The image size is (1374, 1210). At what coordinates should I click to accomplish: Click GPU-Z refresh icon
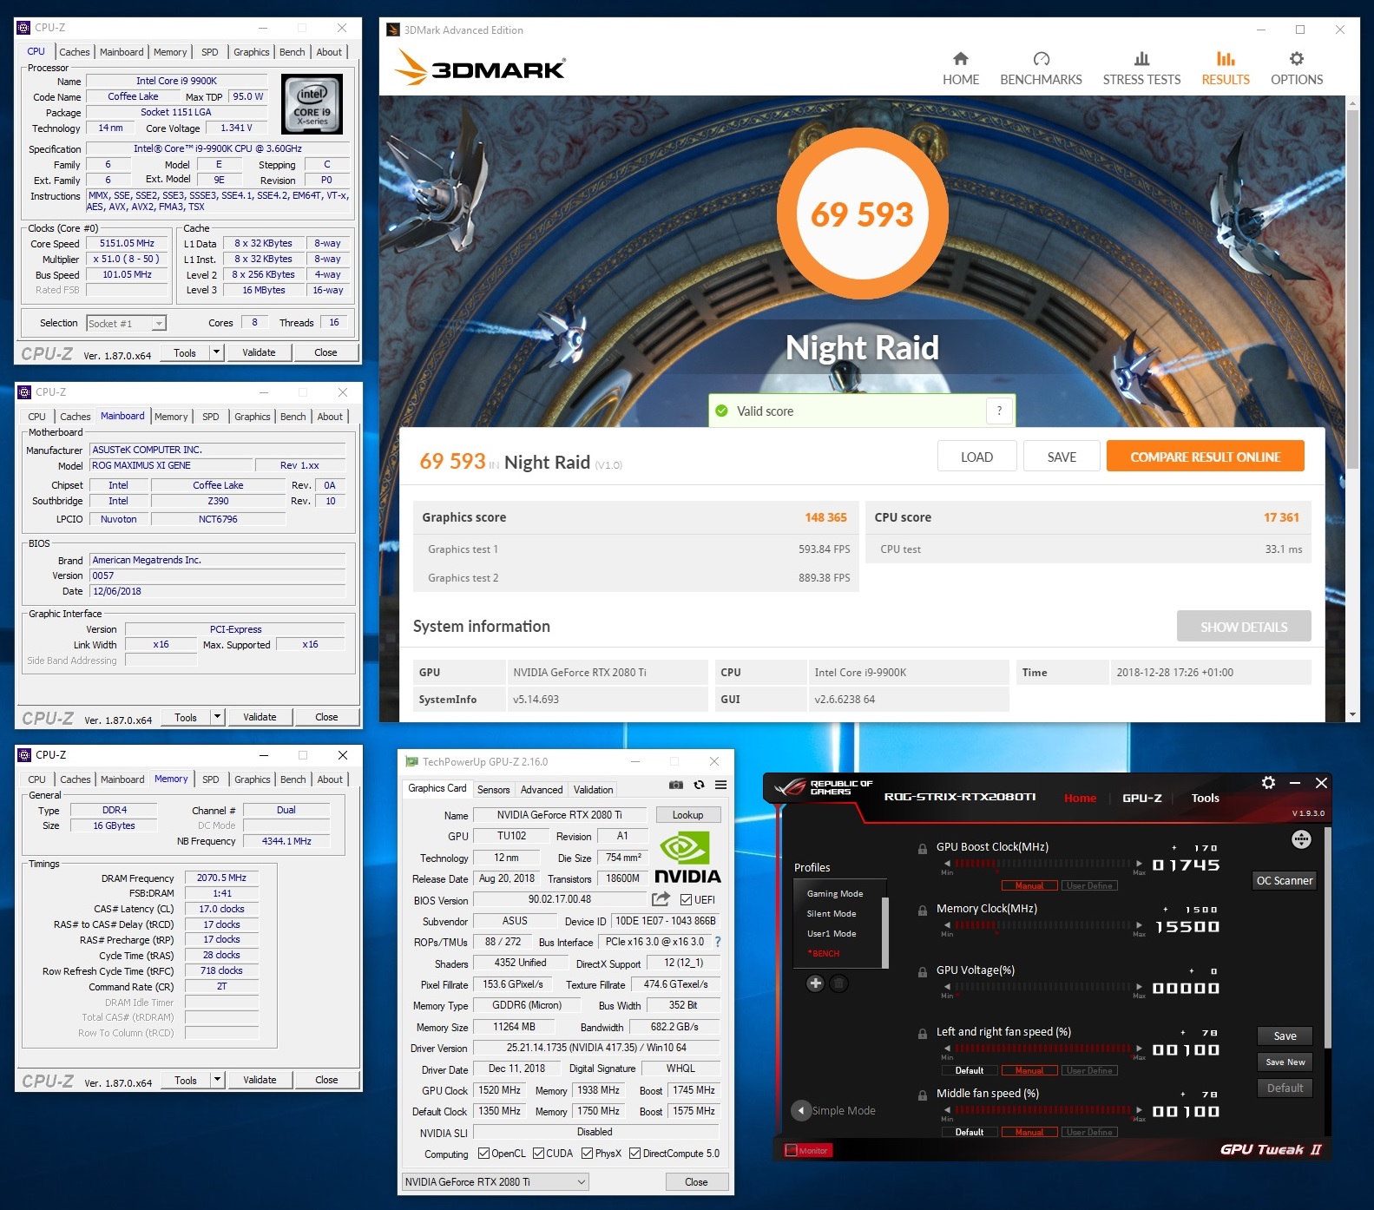699,785
